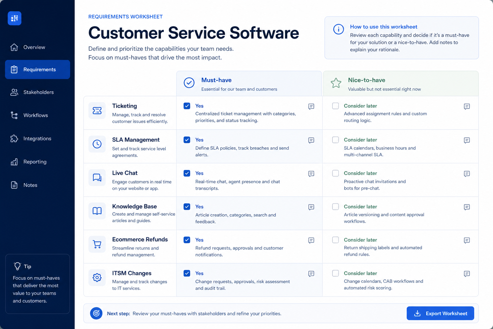Select Requirements in sidebar
The image size is (493, 329).
[x=38, y=69]
